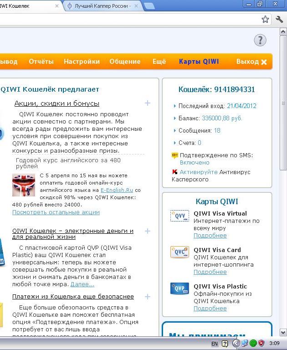
Task: Click the QIWI Visa Card title
Action: 217,250
